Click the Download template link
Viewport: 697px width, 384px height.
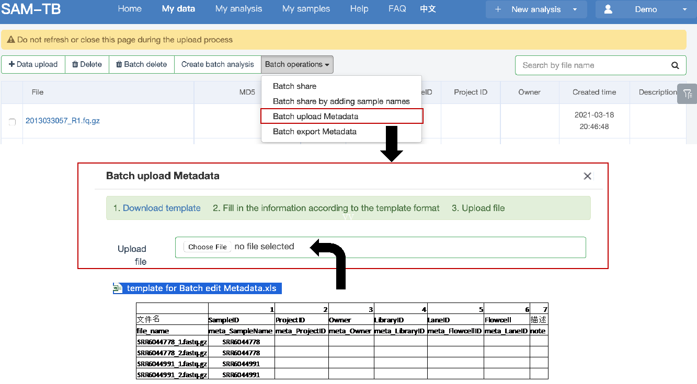coord(162,208)
